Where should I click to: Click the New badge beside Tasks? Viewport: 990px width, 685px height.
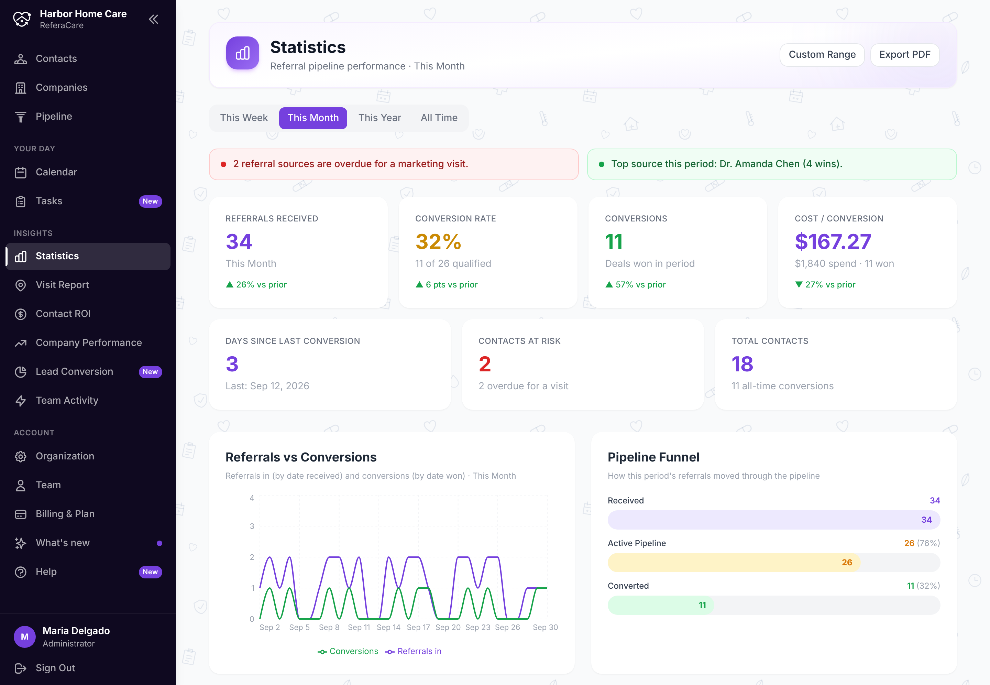[x=150, y=201]
